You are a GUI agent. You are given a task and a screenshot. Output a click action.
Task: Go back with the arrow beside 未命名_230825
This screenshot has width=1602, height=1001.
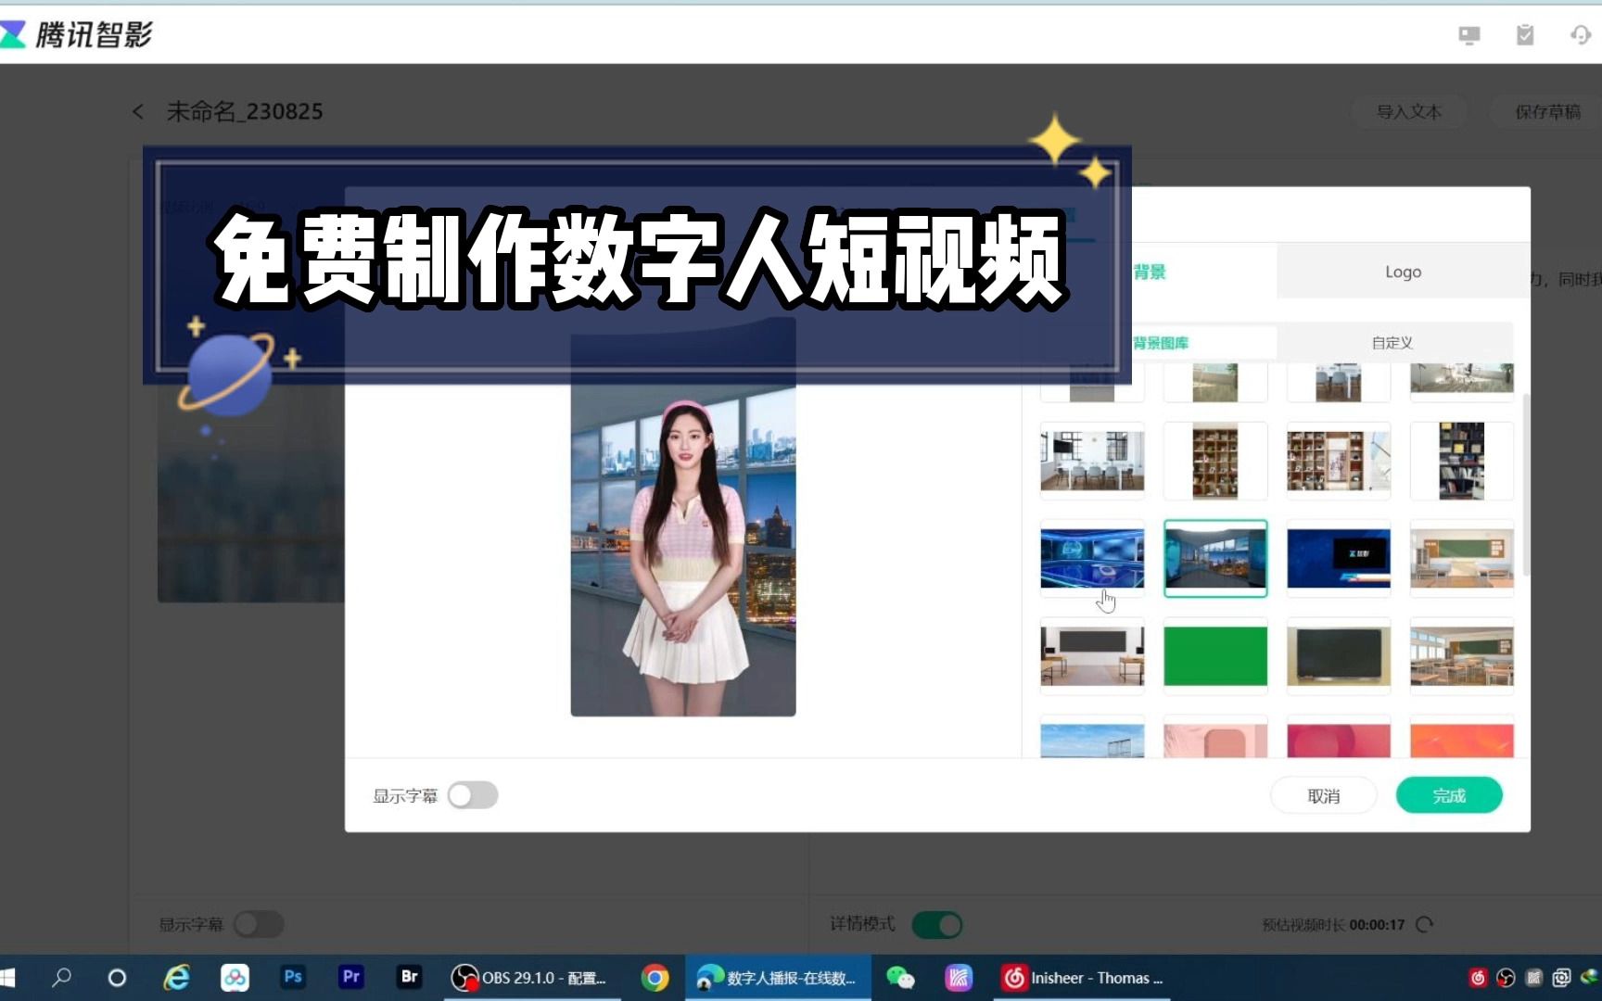[137, 112]
